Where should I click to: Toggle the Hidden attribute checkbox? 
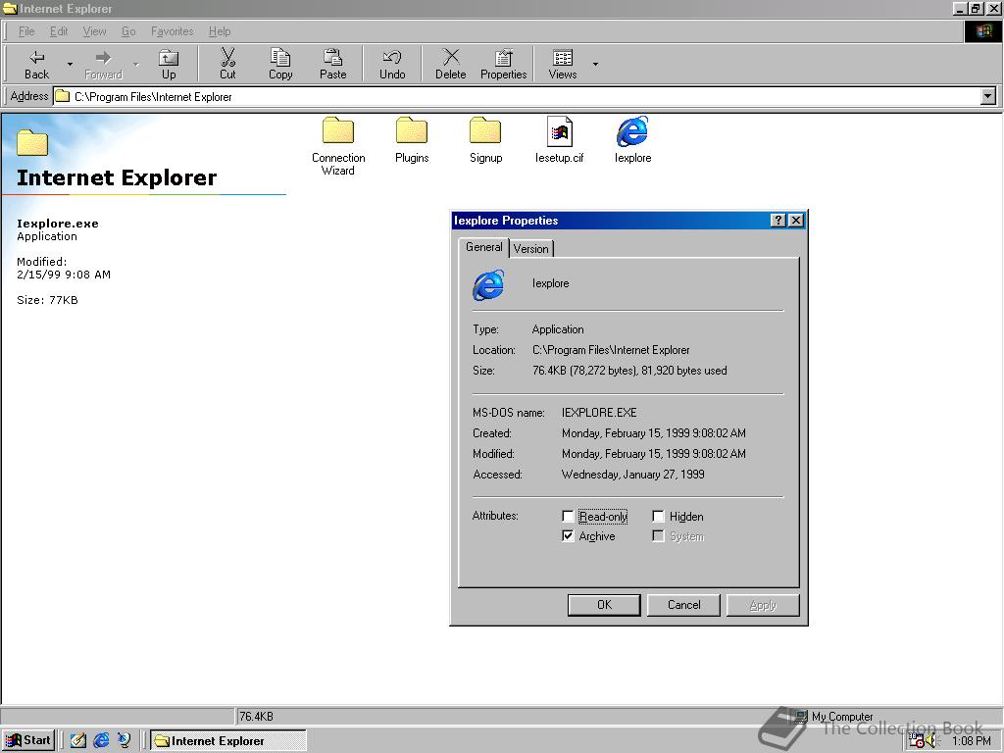(x=658, y=516)
